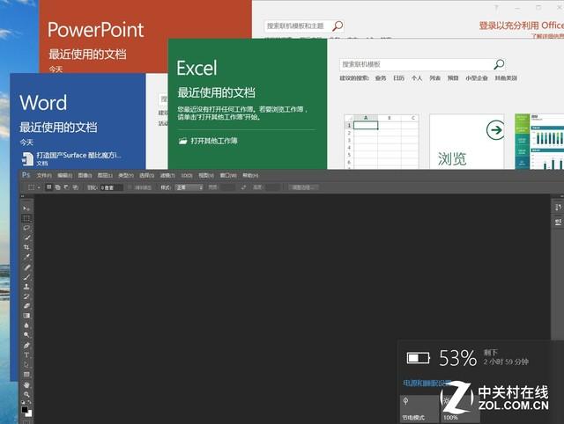Open the 文件 menu in Photoshop
This screenshot has width=564, height=424.
pyautogui.click(x=44, y=176)
